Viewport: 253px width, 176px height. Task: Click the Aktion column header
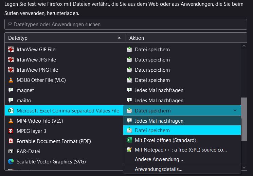[x=186, y=38]
